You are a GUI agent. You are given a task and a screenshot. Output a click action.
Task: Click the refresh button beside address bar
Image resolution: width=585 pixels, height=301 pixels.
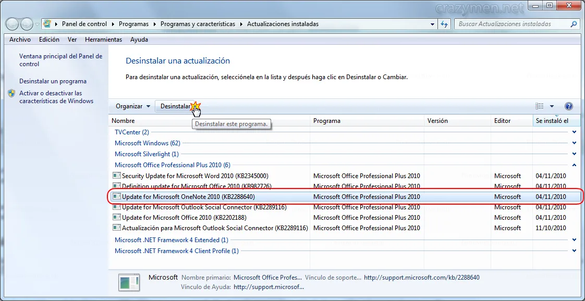(444, 24)
